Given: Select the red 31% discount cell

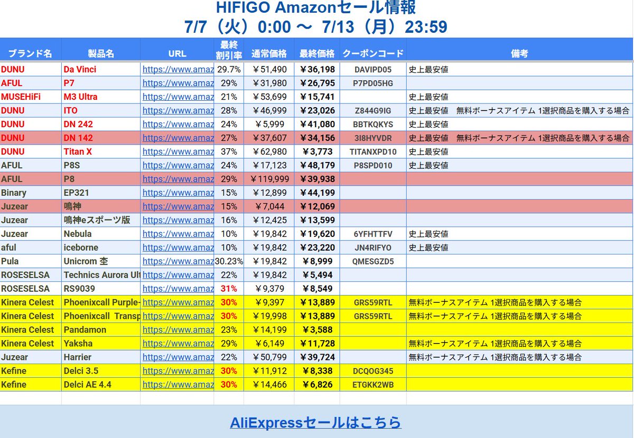Looking at the screenshot, I should 229,289.
